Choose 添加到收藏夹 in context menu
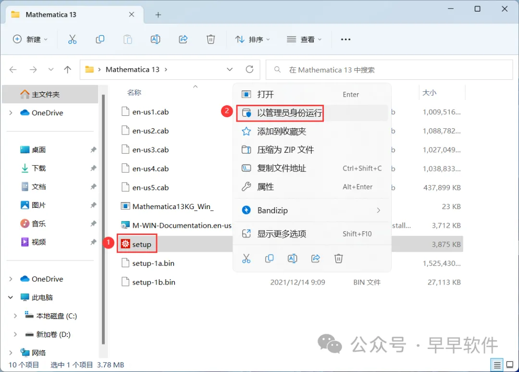519x372 pixels. [312, 131]
